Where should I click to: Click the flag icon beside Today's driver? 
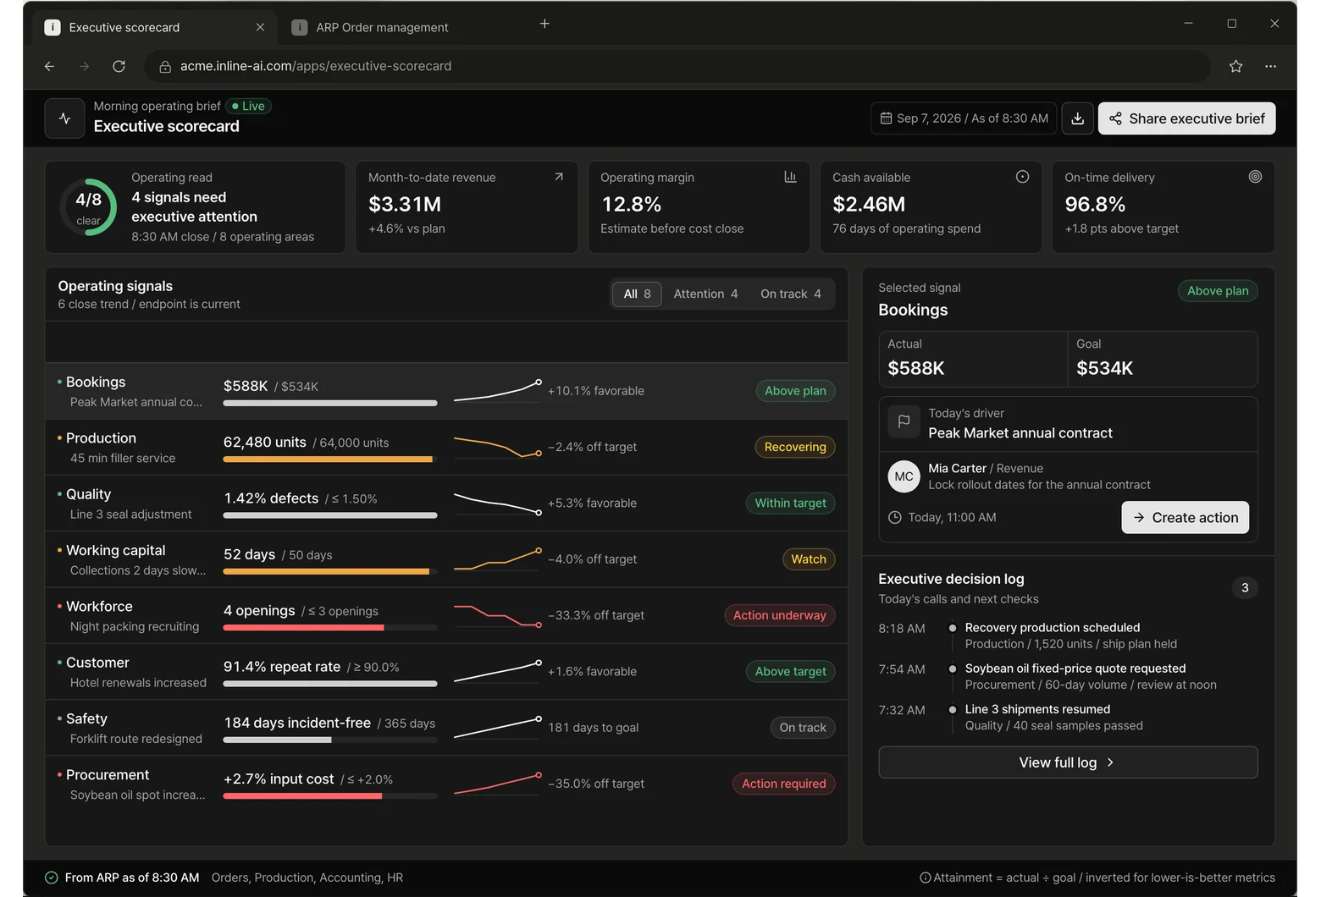pos(904,421)
